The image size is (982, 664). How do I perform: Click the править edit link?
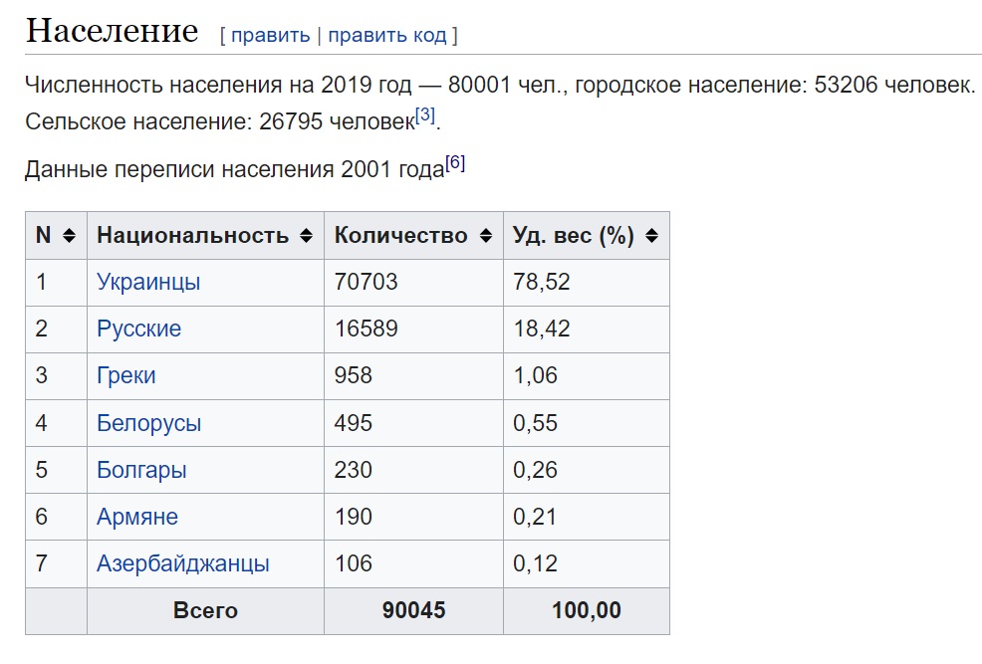click(271, 35)
